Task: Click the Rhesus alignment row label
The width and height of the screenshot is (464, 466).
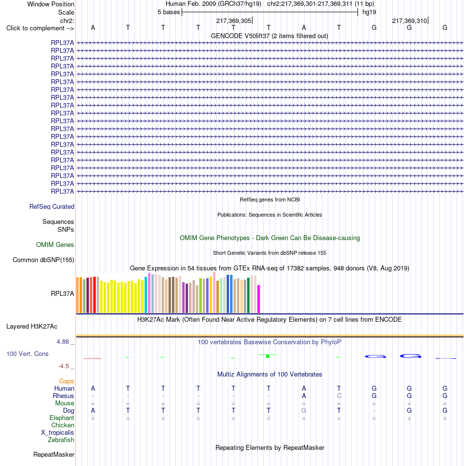Action: coord(63,396)
